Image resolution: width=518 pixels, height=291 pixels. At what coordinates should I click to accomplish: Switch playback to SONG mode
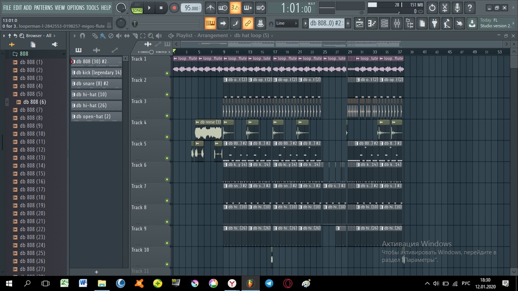click(x=137, y=10)
